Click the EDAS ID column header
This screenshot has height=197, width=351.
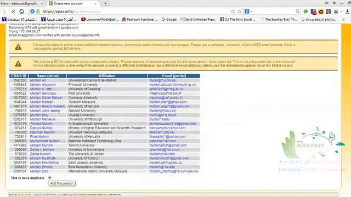(19, 76)
